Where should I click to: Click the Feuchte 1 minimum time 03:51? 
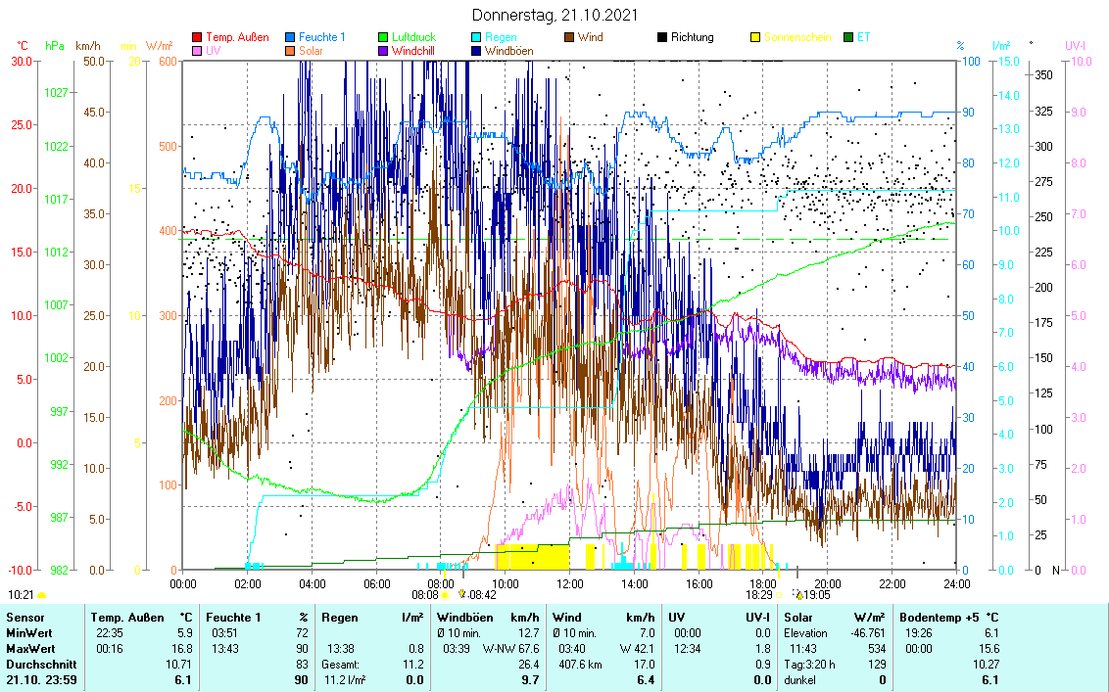225,633
